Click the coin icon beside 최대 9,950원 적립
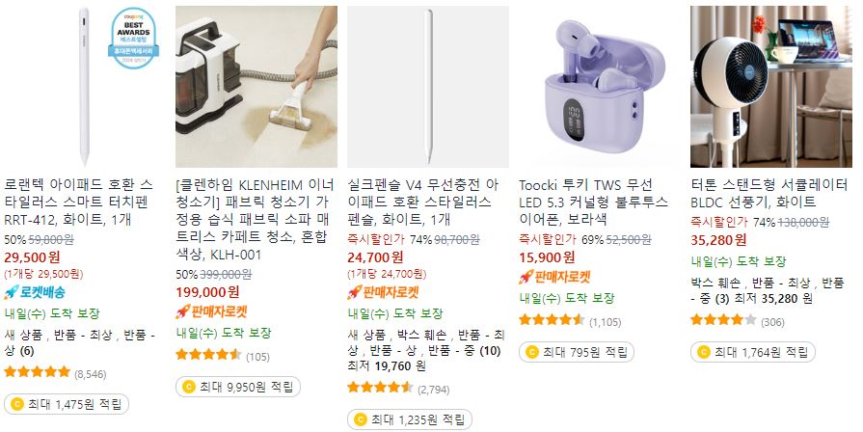 [189, 387]
